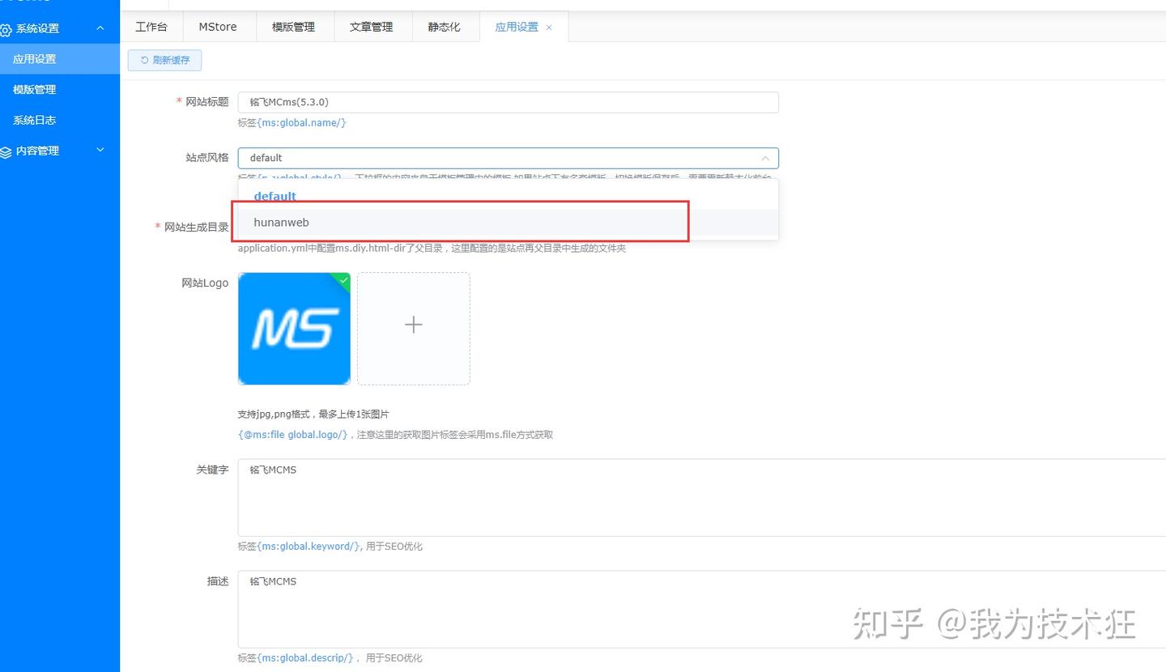Click the {ms:global.name/} tag link
The width and height of the screenshot is (1166, 672).
304,122
